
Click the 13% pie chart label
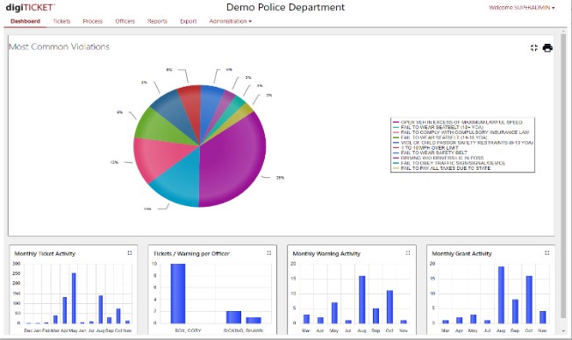114,162
